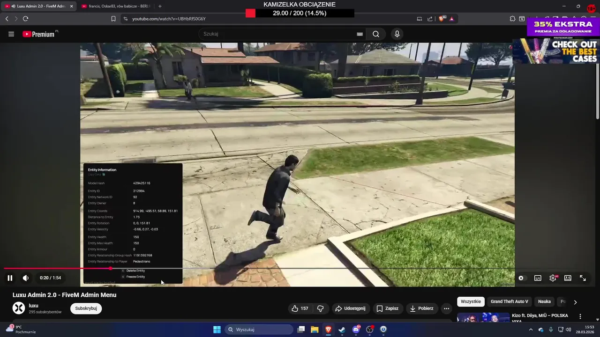600x337 pixels.
Task: Enter fullscreen mode
Action: coord(583,278)
